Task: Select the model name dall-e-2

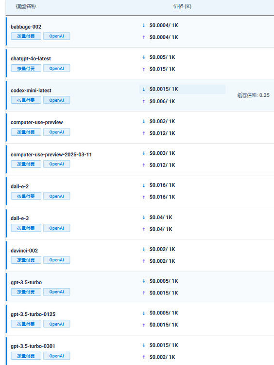Action: 19,186
